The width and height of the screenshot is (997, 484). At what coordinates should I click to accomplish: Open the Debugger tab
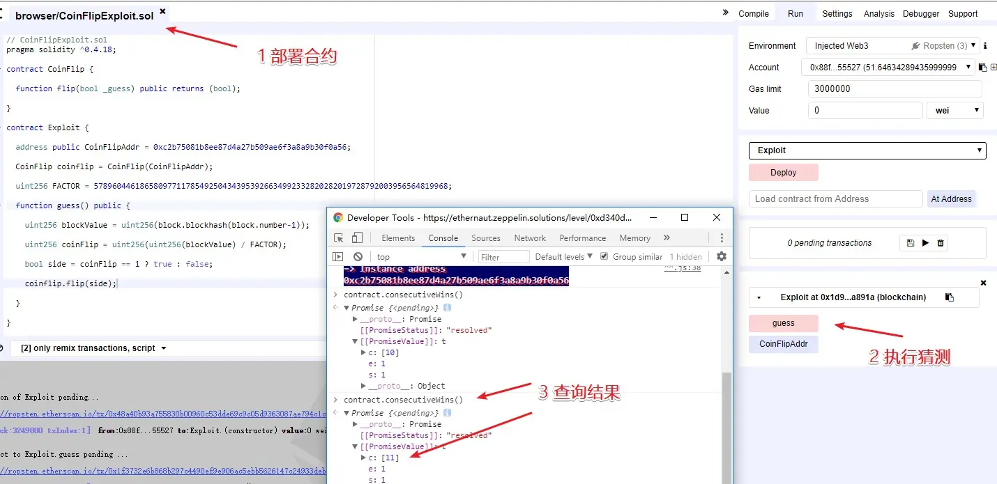pos(921,14)
